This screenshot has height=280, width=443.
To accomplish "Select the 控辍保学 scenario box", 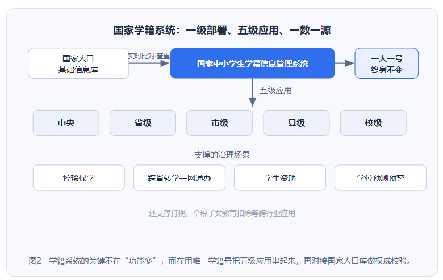I will coord(79,178).
